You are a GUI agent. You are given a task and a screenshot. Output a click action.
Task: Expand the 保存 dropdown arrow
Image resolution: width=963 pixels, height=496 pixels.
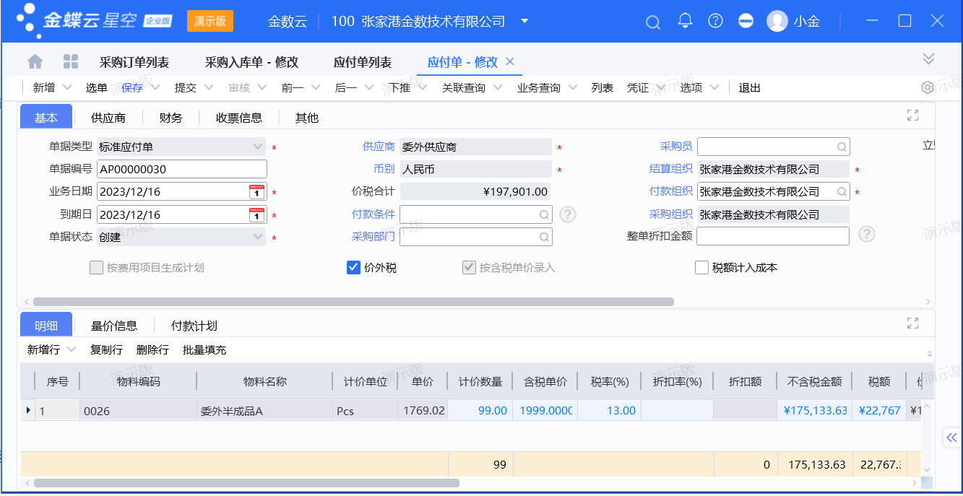point(156,87)
